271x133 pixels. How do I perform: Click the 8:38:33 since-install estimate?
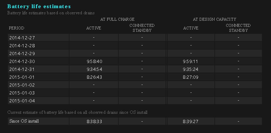coord(94,121)
